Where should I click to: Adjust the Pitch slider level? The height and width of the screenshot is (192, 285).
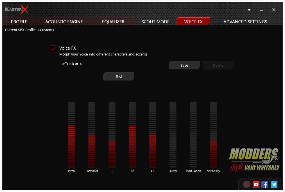click(71, 135)
